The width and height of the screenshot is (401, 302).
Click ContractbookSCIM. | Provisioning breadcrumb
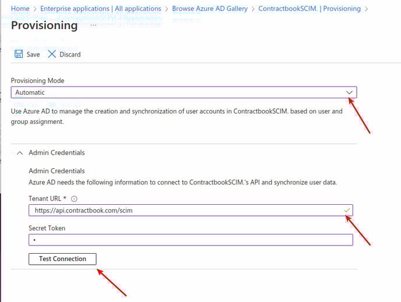[x=309, y=9]
